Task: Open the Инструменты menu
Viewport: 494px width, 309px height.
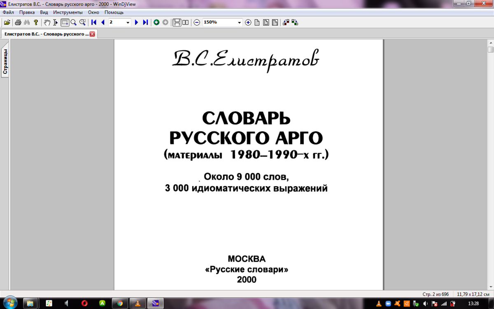Action: [68, 12]
